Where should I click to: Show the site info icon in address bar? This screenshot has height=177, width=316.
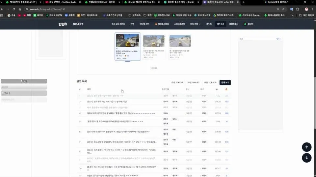(27, 9)
